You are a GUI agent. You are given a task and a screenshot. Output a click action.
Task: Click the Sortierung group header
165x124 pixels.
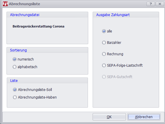[19, 50]
